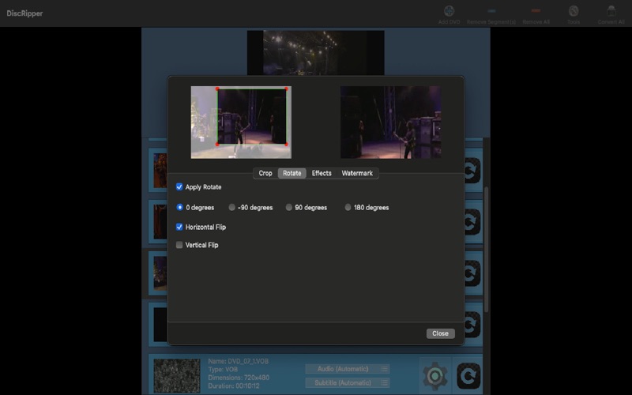
Task: Click the Convert All toolbar icon
Action: pos(611,11)
